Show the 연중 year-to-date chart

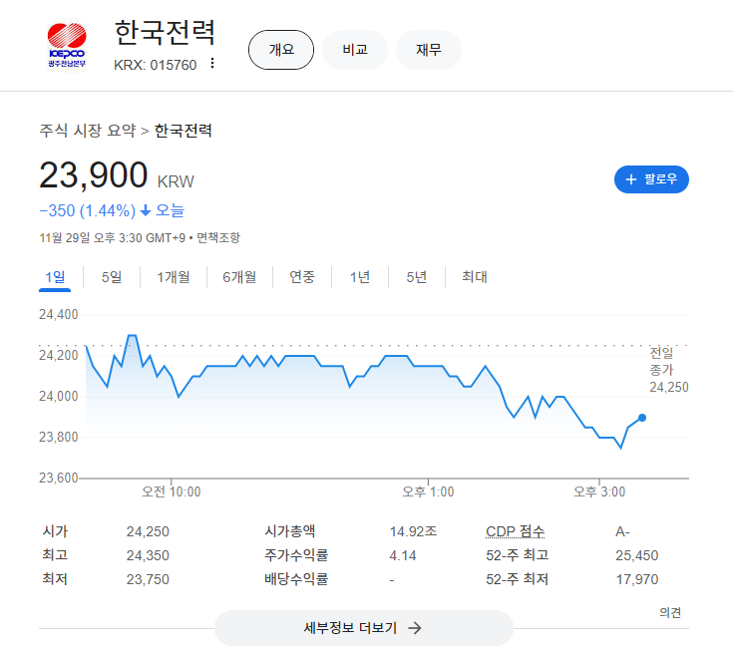302,277
